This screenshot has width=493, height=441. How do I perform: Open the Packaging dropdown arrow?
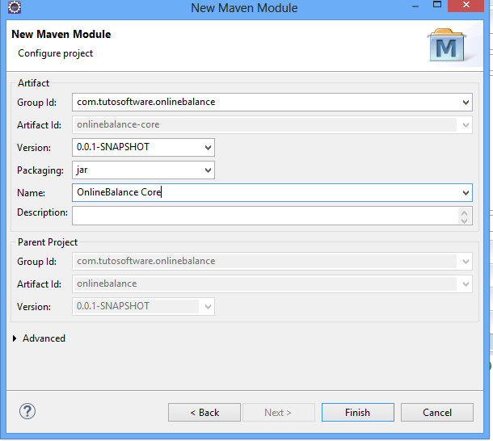tap(208, 170)
